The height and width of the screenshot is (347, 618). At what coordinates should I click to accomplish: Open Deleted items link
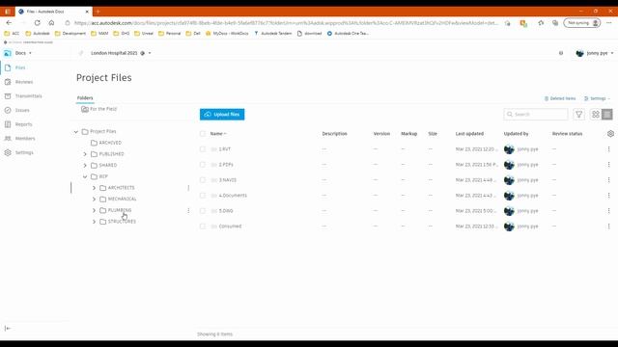tap(560, 98)
